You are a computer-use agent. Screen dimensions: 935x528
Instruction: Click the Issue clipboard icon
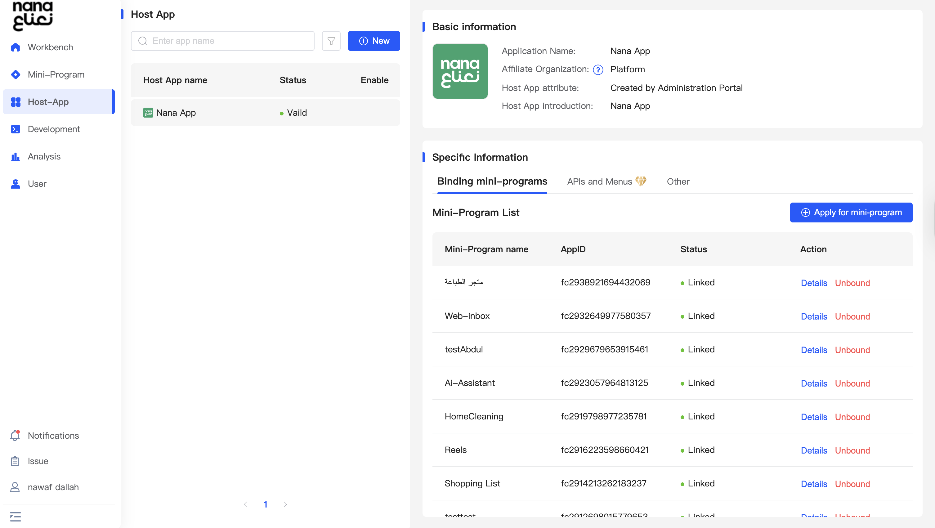[x=15, y=461]
